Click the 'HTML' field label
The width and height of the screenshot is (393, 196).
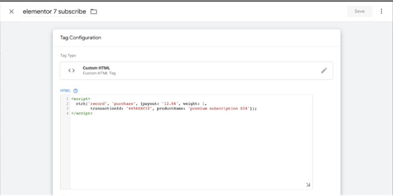point(66,91)
